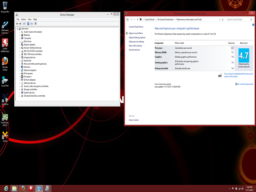Select IEEE 1394 host controllers
256x192 pixels.
click(x=33, y=54)
